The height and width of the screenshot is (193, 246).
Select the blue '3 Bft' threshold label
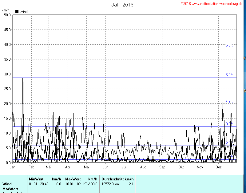[229, 124]
